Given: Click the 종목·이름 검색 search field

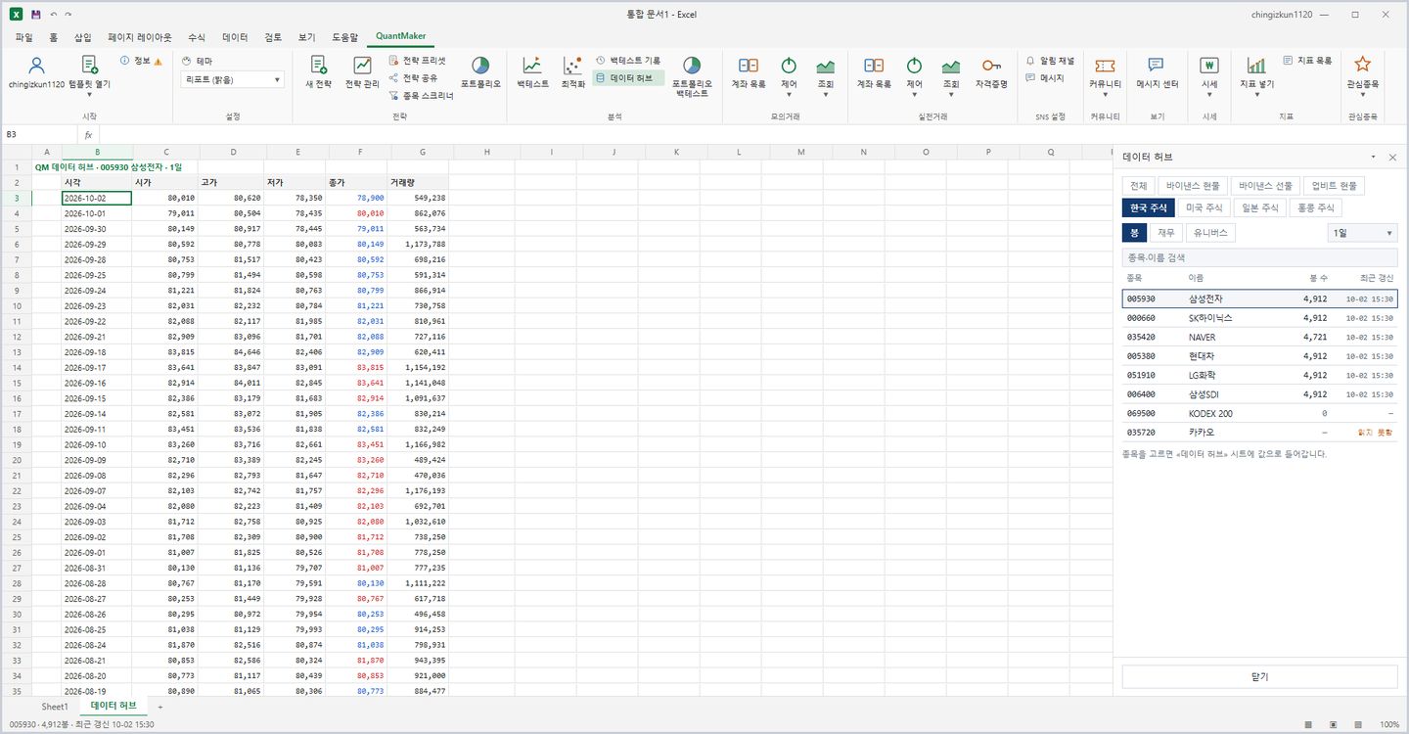Looking at the screenshot, I should click(1259, 257).
